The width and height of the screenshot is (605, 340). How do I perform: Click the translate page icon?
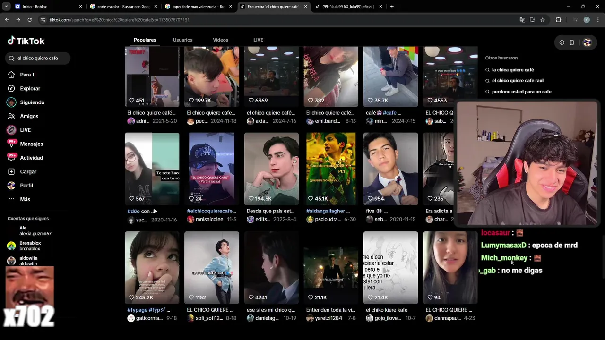point(522,20)
